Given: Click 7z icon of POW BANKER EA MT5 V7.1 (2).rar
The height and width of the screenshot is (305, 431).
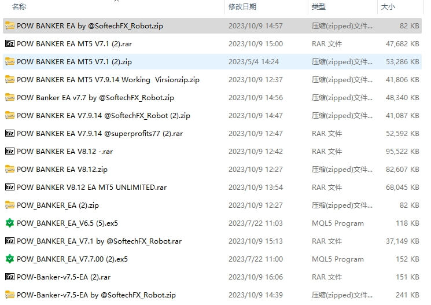Looking at the screenshot, I should tap(10, 43).
